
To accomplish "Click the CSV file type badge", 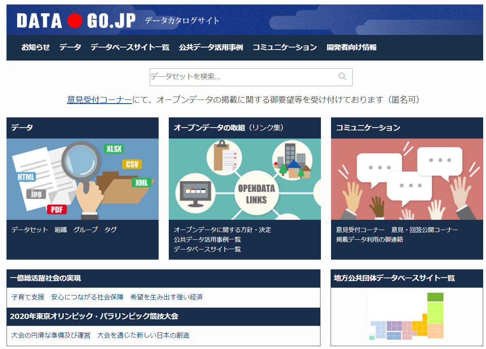I will [132, 164].
